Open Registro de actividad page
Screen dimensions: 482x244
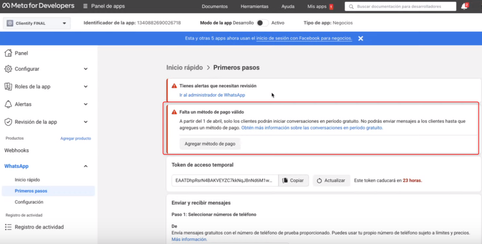pyautogui.click(x=39, y=227)
